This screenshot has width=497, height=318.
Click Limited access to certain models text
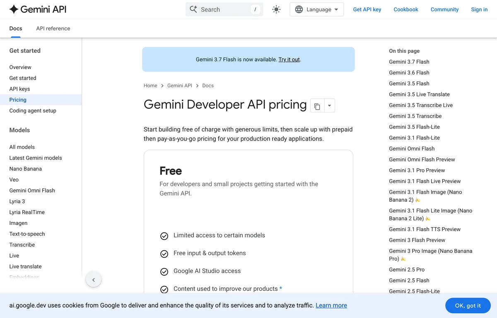219,235
